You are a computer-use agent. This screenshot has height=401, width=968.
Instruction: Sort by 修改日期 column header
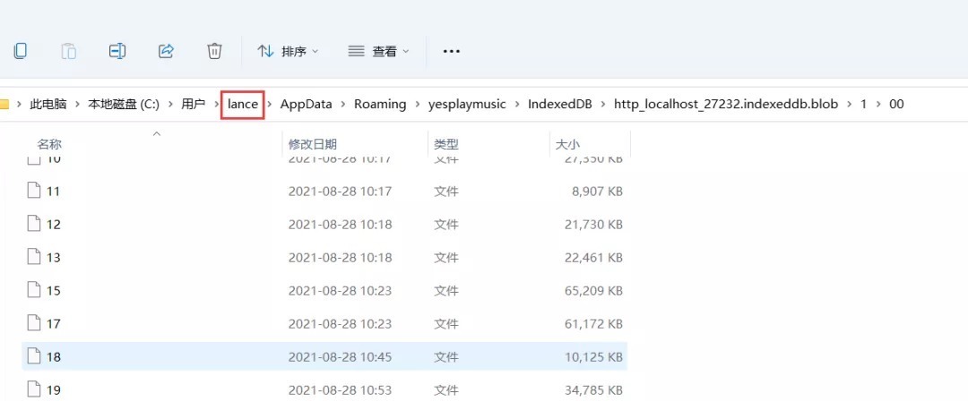[312, 144]
